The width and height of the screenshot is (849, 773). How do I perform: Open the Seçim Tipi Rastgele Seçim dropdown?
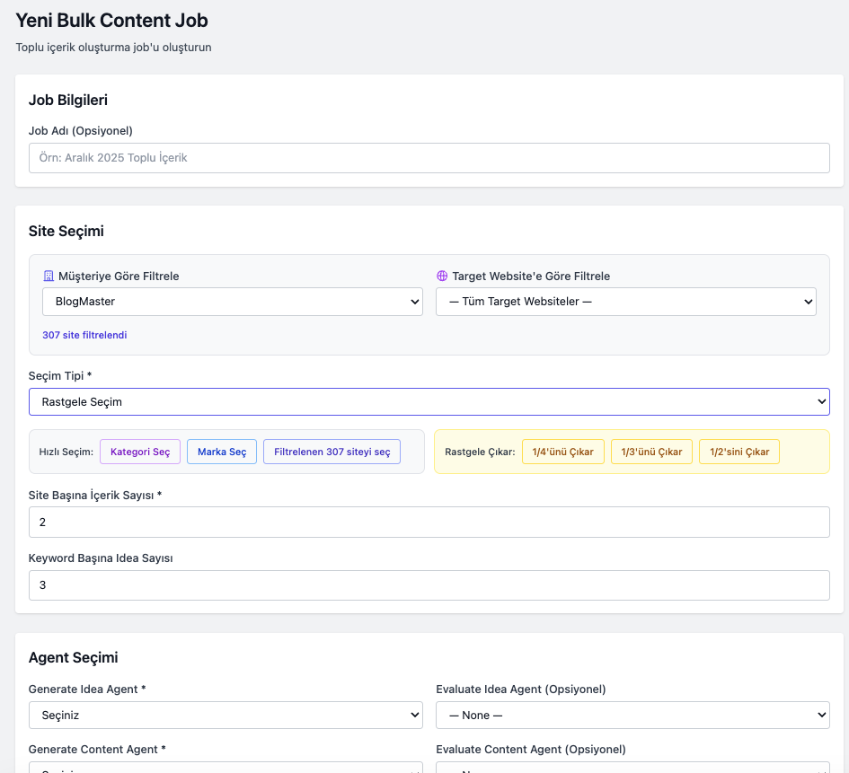pos(429,402)
